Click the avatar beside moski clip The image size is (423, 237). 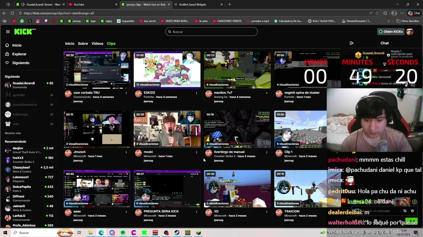(138, 153)
